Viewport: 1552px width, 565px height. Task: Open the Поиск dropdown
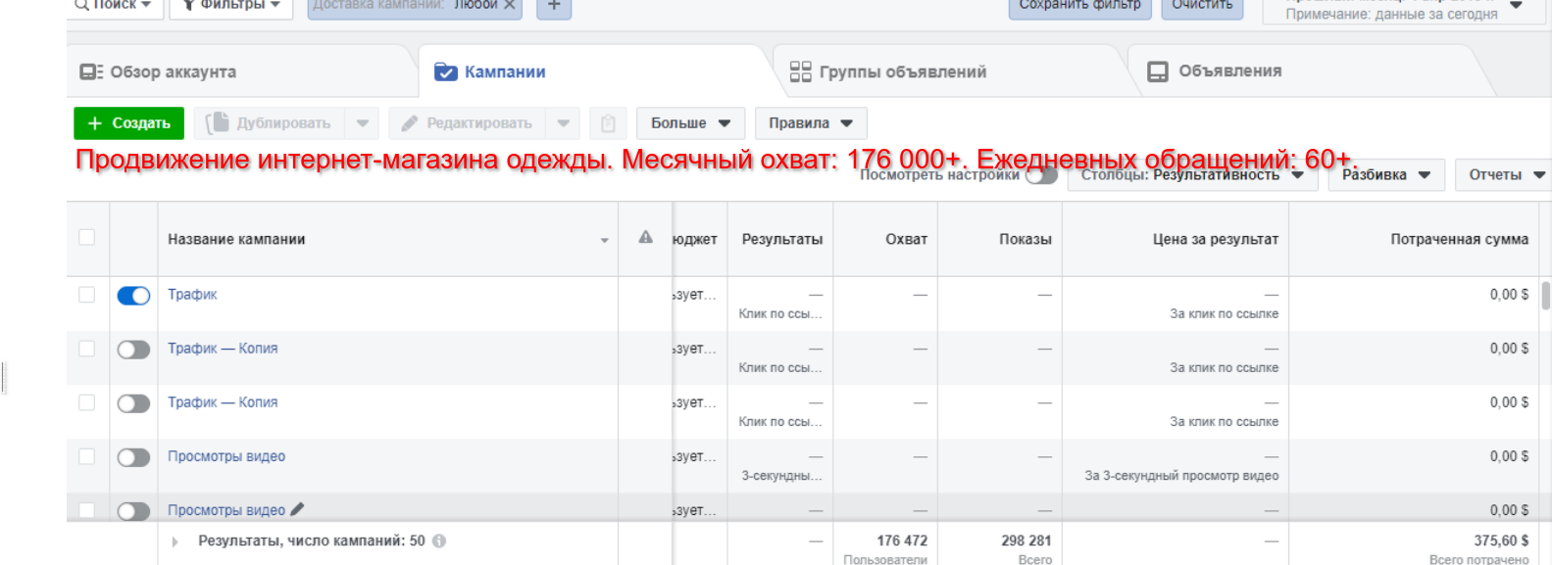[113, 5]
